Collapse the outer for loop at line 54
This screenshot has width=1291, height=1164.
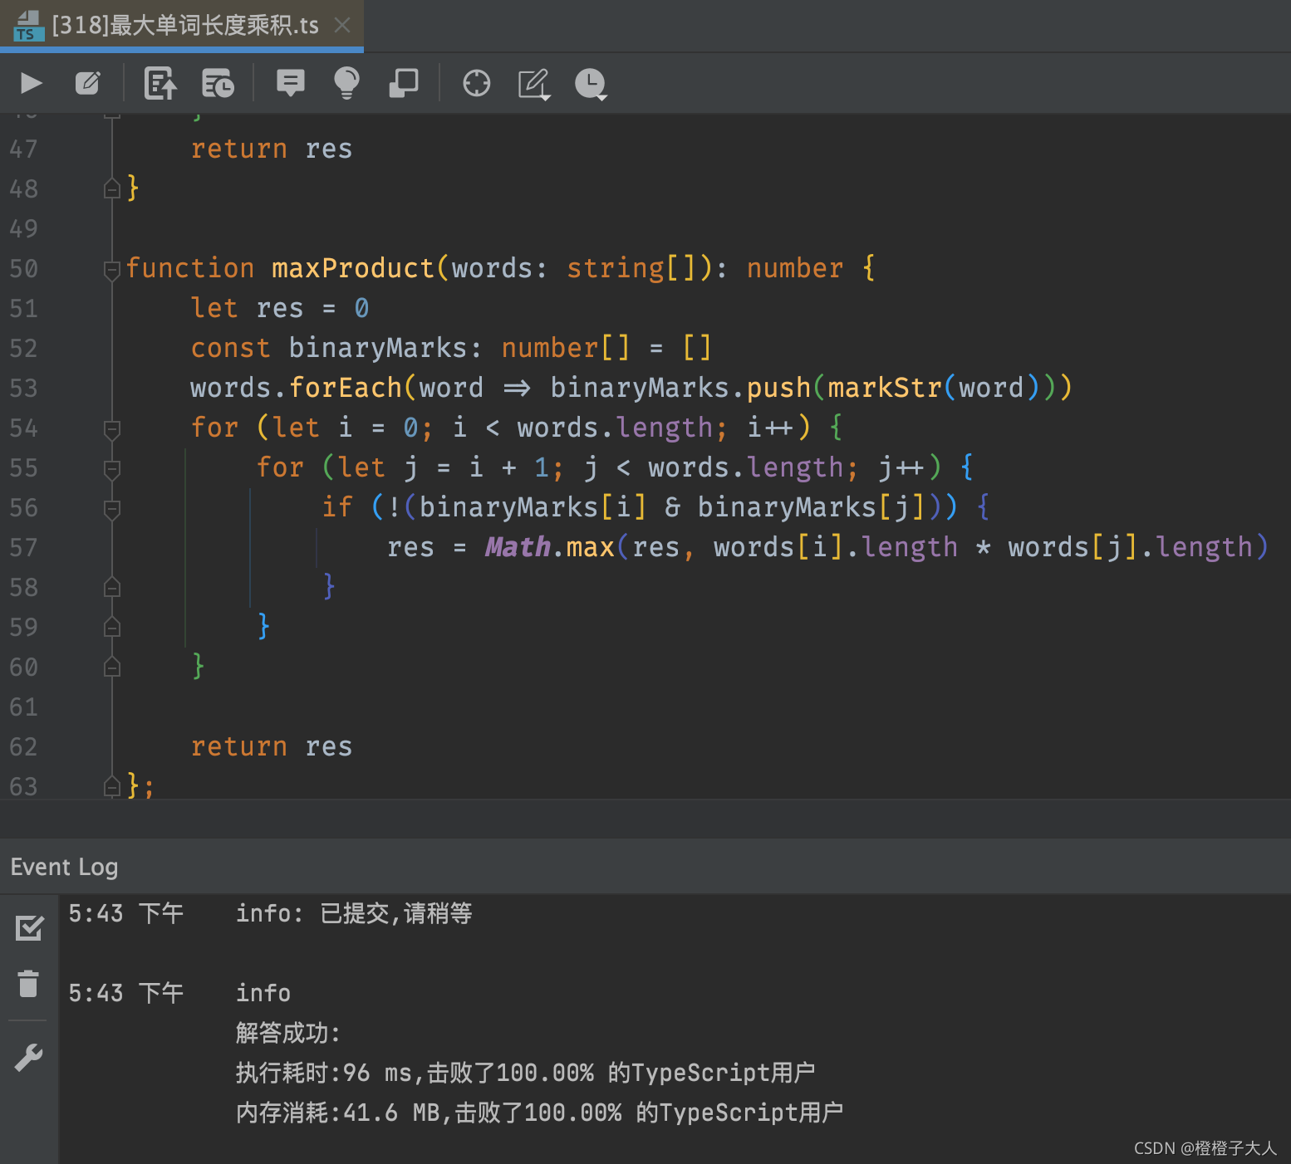112,428
